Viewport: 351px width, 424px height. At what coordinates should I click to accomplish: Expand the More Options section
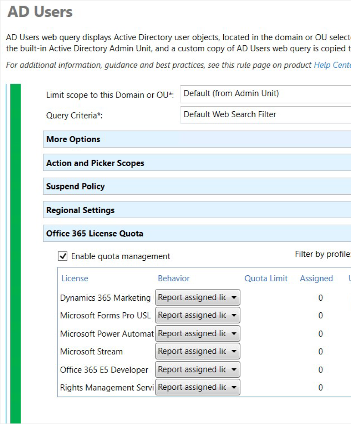tap(197, 139)
